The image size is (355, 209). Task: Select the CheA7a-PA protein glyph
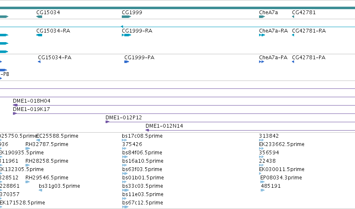(262, 62)
